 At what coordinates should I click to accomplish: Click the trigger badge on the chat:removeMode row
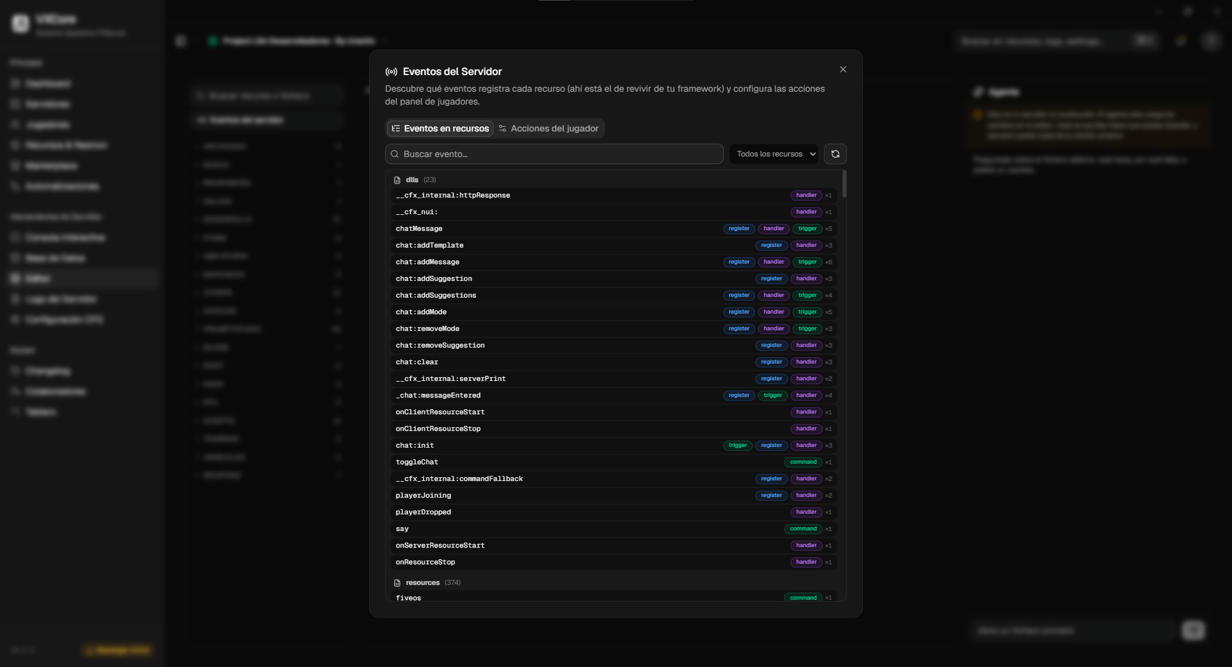point(807,328)
